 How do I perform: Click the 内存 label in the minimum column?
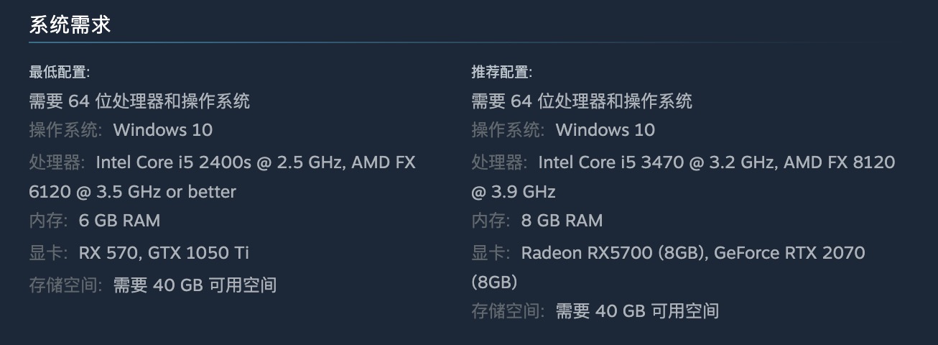[47, 221]
